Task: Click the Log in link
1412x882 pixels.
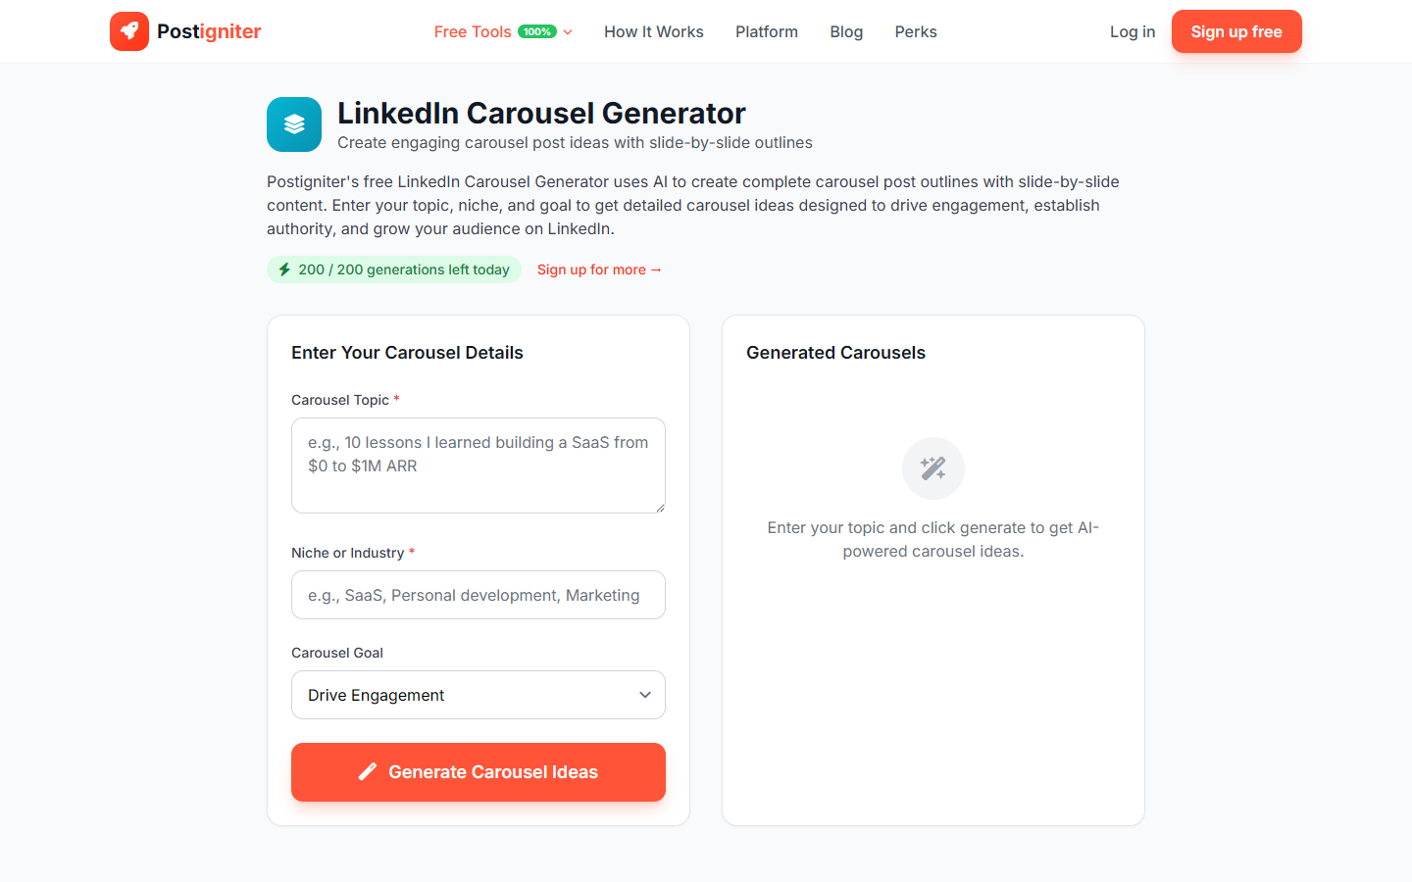Action: [1132, 31]
